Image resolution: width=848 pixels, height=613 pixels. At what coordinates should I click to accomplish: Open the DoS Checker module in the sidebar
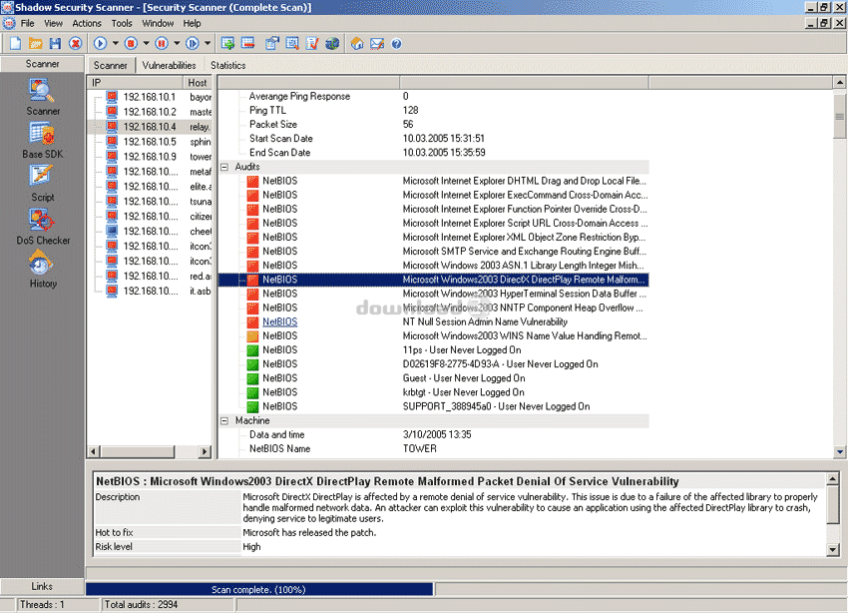[43, 227]
